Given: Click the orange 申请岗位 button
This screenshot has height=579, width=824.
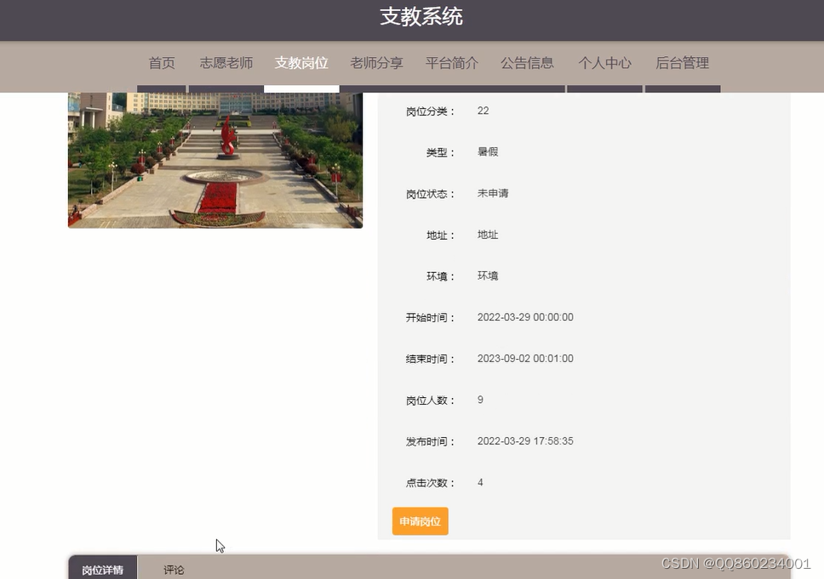Looking at the screenshot, I should (x=420, y=521).
